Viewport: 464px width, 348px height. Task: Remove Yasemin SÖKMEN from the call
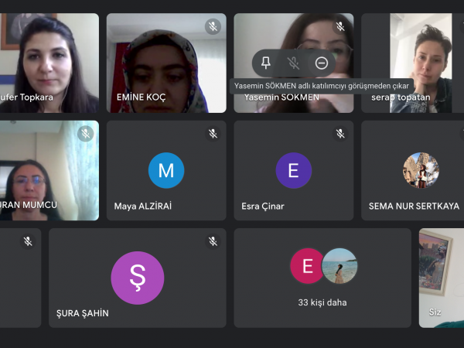[322, 63]
